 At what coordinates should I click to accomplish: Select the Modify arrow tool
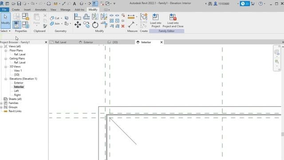[x=5, y=20]
